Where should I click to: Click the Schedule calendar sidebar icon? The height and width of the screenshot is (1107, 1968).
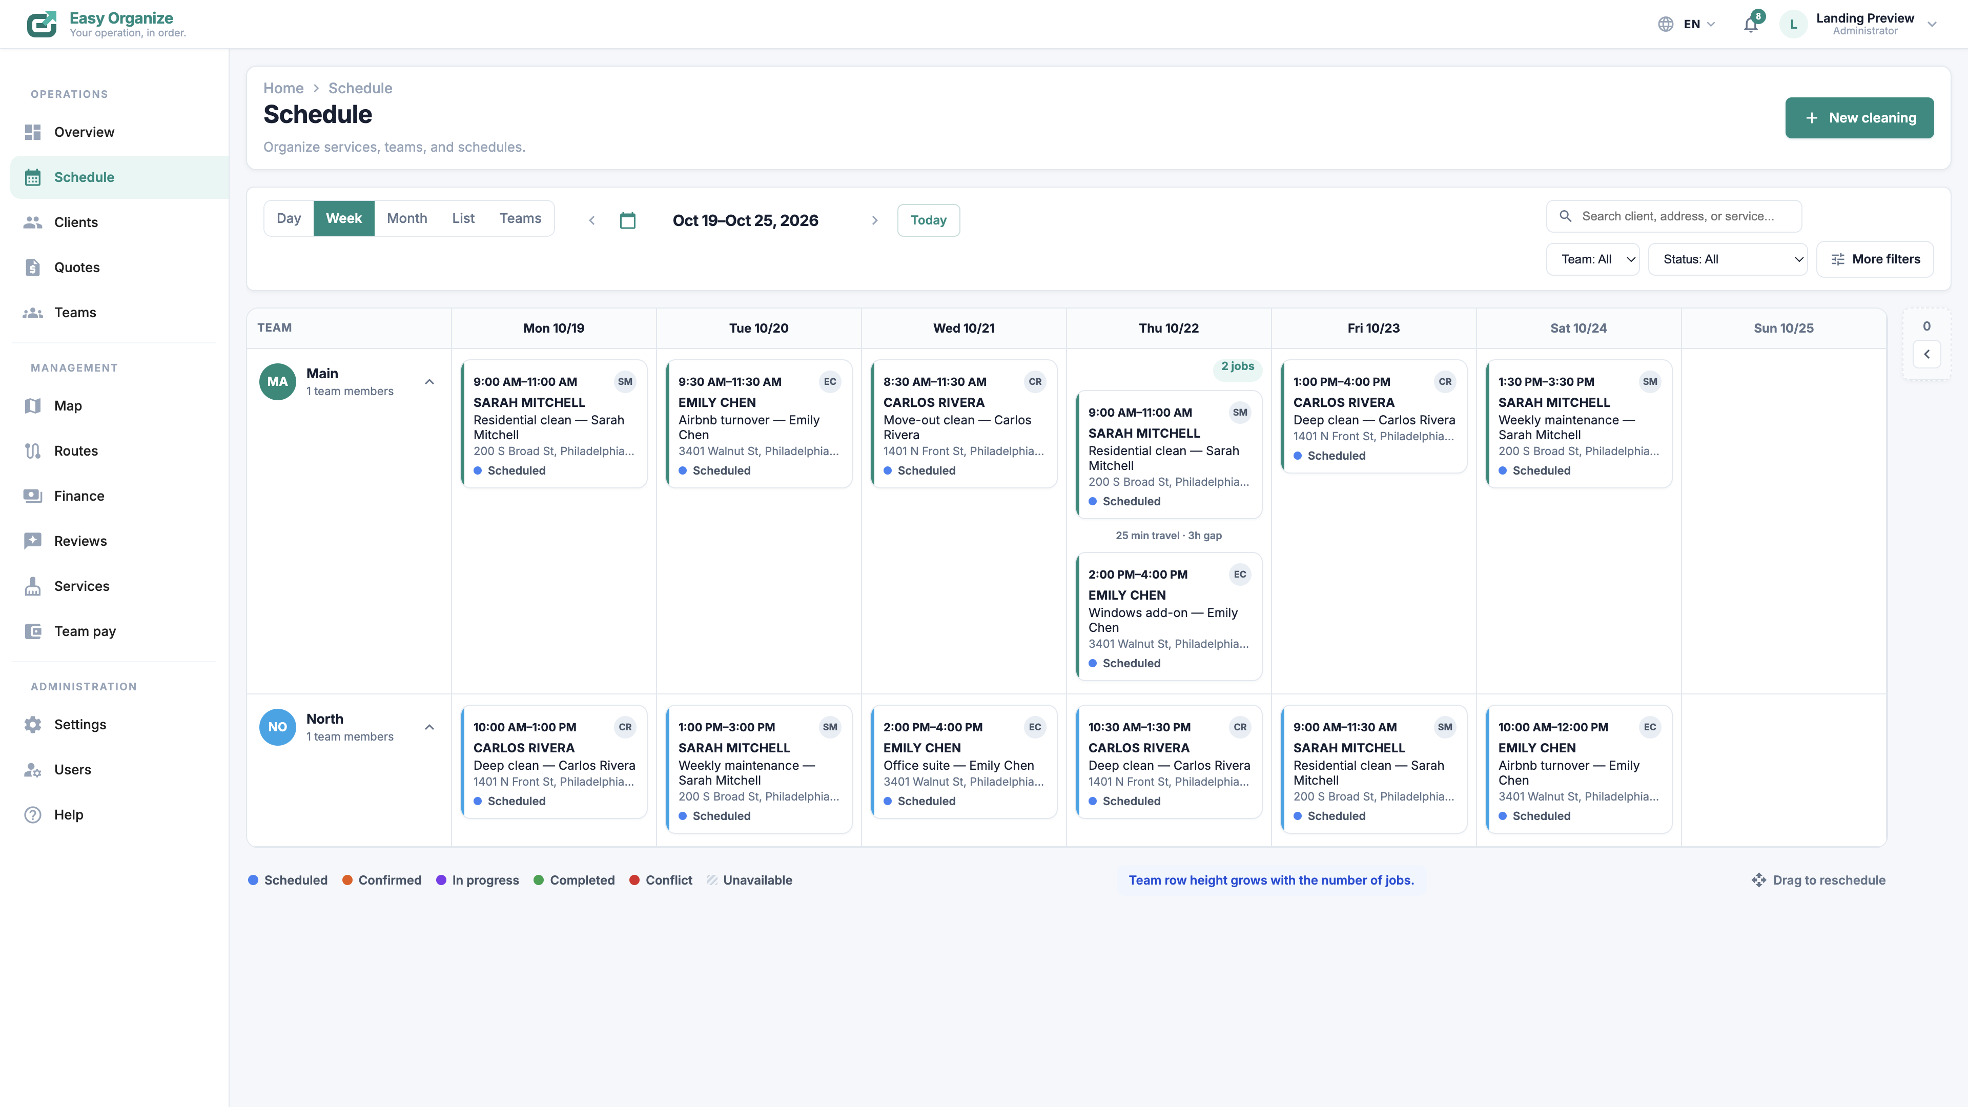click(33, 177)
